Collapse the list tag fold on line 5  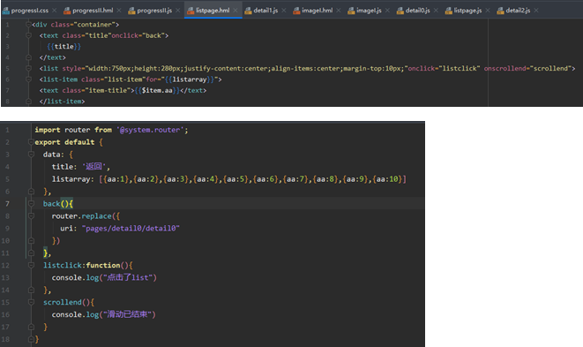tap(28, 69)
